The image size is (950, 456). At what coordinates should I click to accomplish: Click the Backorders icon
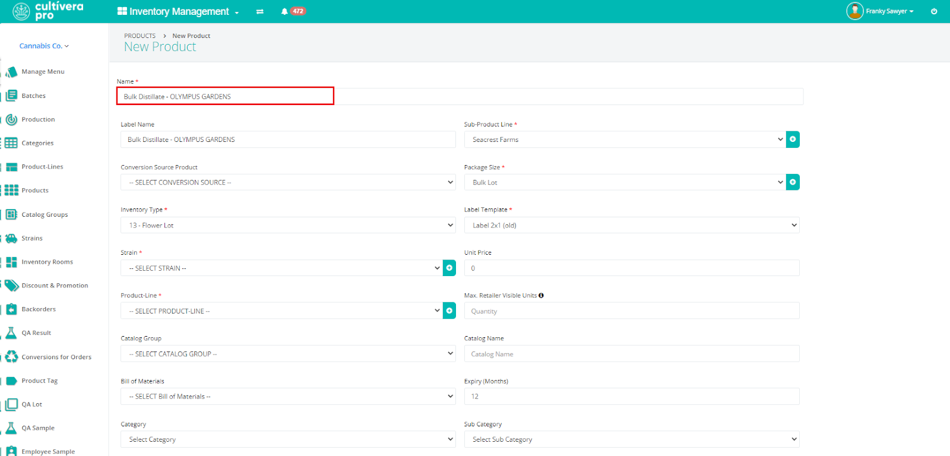[11, 309]
